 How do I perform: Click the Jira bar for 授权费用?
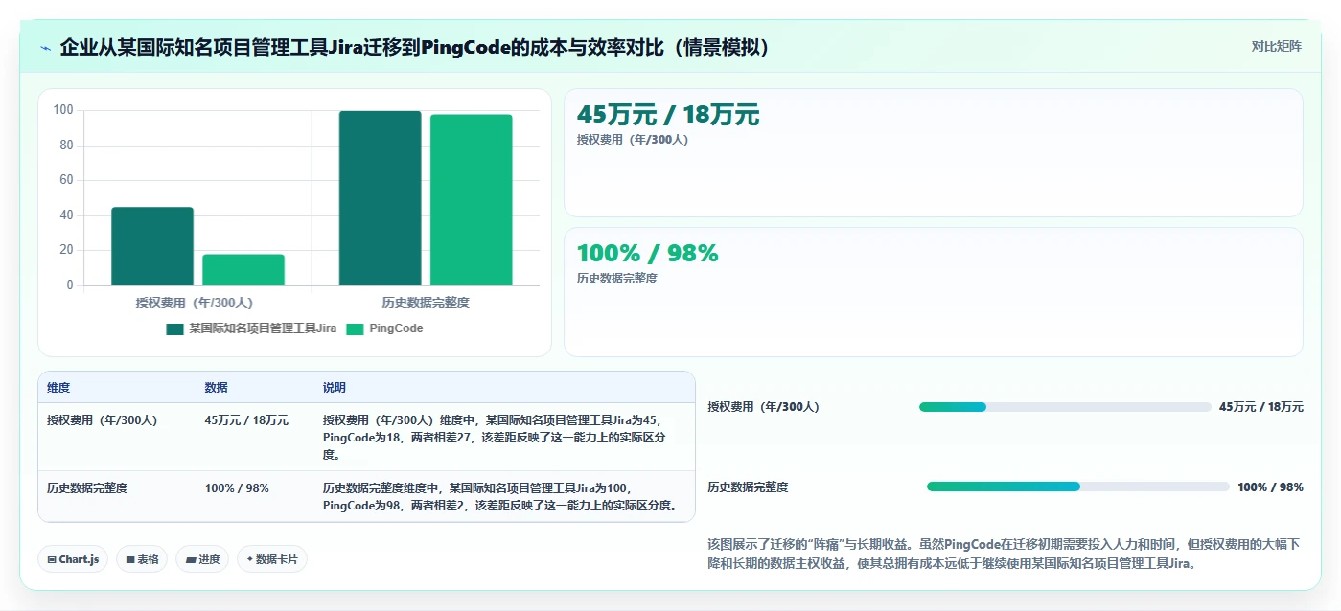click(152, 246)
